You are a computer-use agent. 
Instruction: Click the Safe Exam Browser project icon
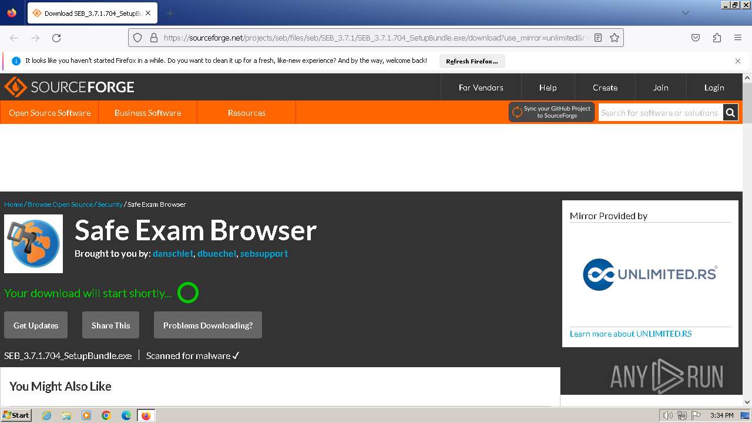(x=33, y=244)
